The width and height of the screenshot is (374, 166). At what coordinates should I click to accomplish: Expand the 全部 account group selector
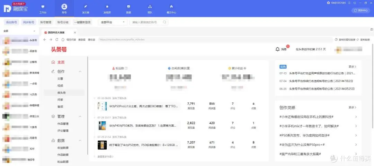tap(19, 31)
